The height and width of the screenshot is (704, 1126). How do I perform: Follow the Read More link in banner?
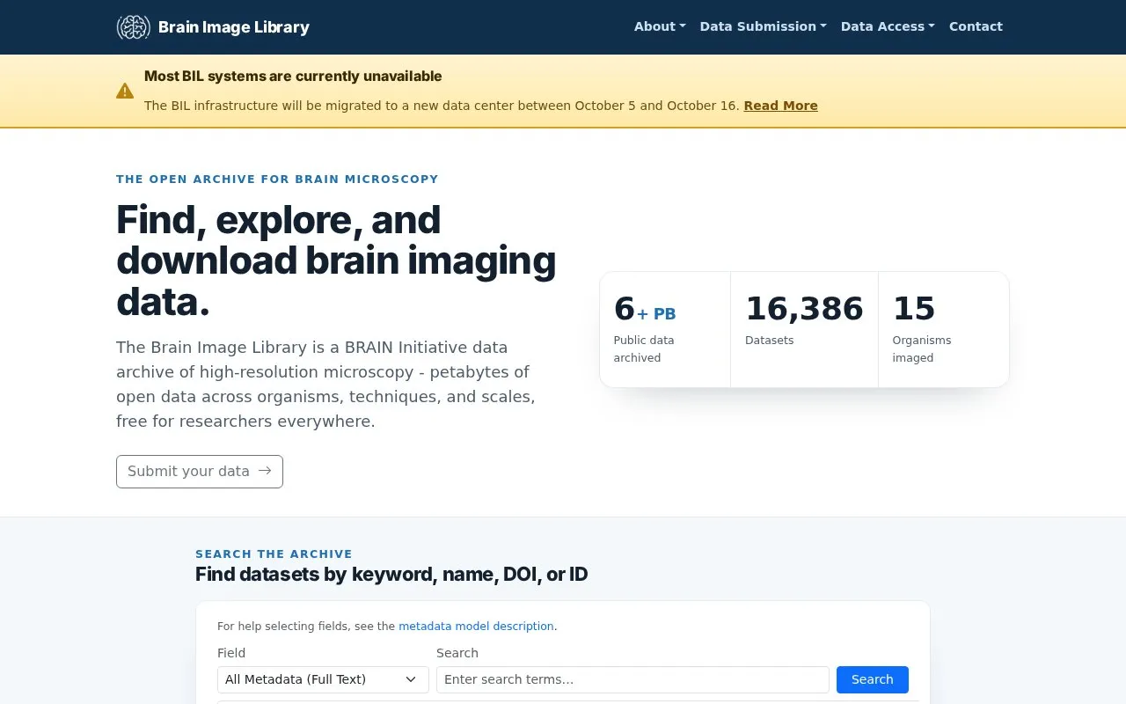[780, 106]
